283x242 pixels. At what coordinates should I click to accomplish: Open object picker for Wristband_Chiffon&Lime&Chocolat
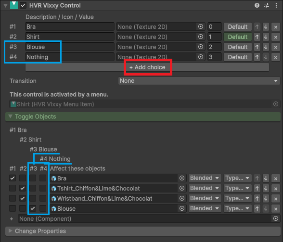coord(182,199)
